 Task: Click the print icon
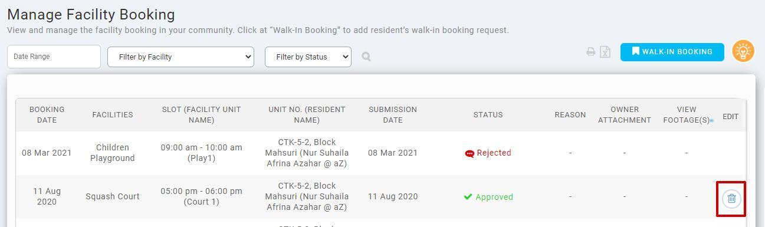(x=590, y=52)
